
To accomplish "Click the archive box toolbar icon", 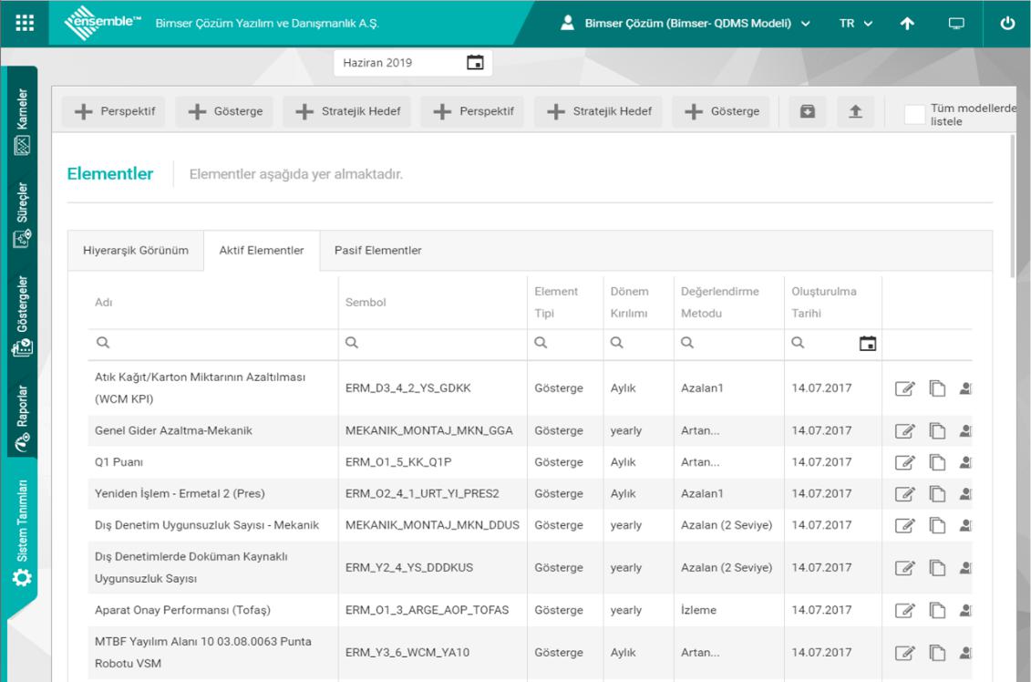I will tap(808, 111).
